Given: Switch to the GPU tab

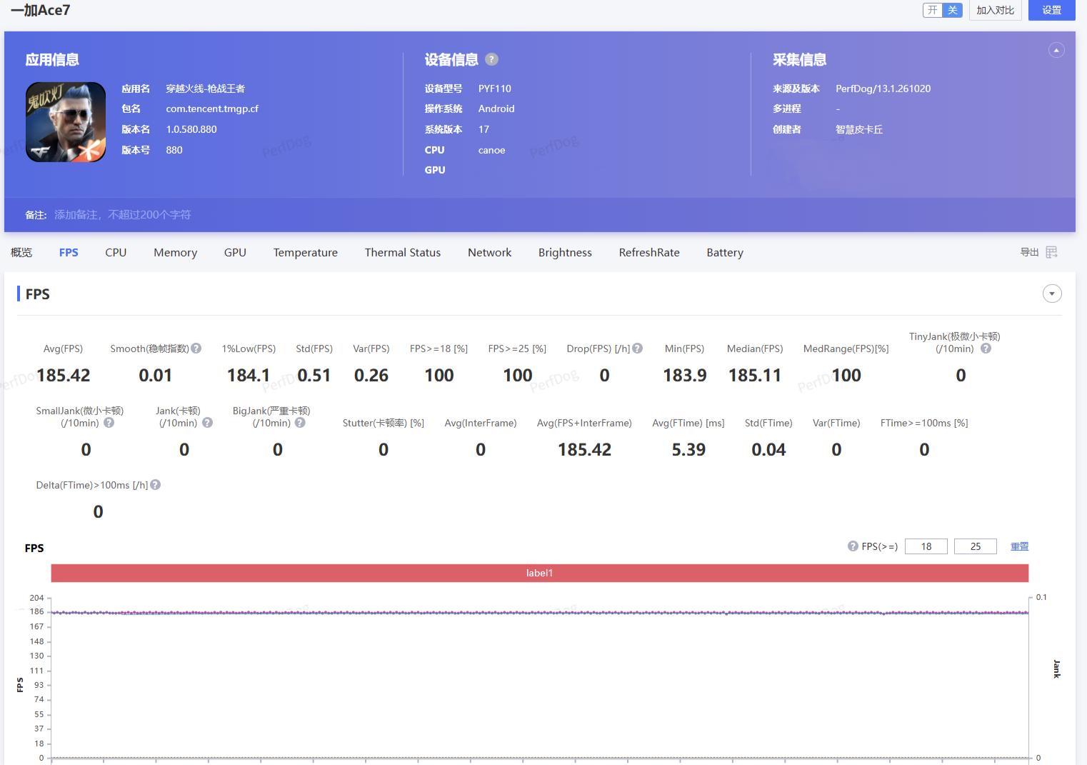Looking at the screenshot, I should click(235, 252).
